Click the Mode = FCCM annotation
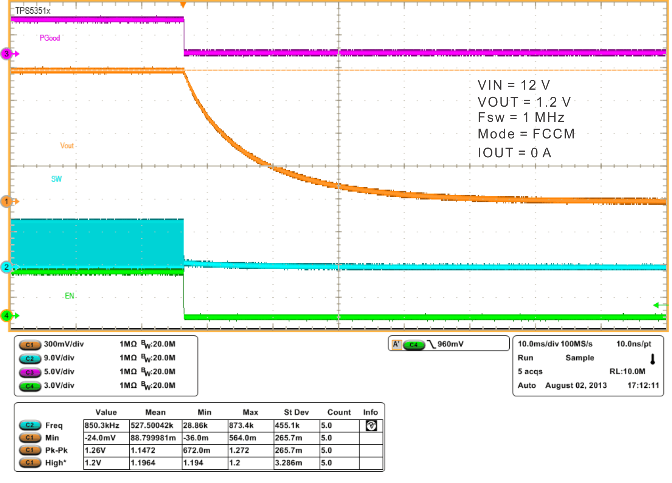This screenshot has height=483, width=672. (x=526, y=134)
